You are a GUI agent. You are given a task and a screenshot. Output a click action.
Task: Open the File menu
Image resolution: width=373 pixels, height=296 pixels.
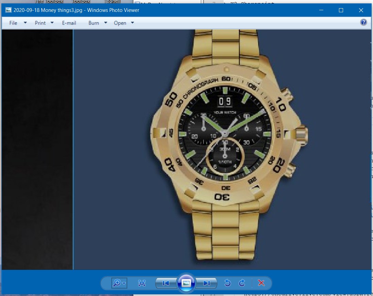point(13,23)
